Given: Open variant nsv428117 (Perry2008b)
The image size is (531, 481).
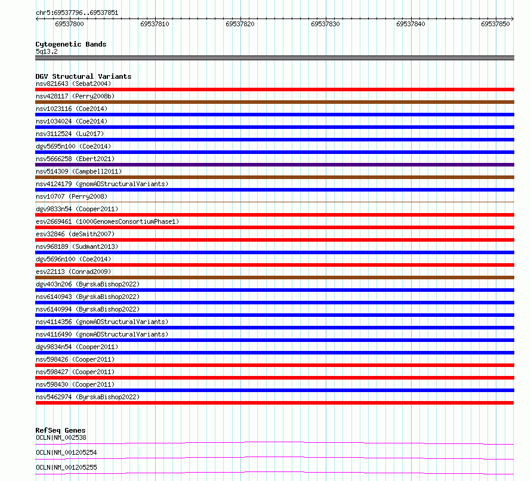Looking at the screenshot, I should tap(75, 96).
